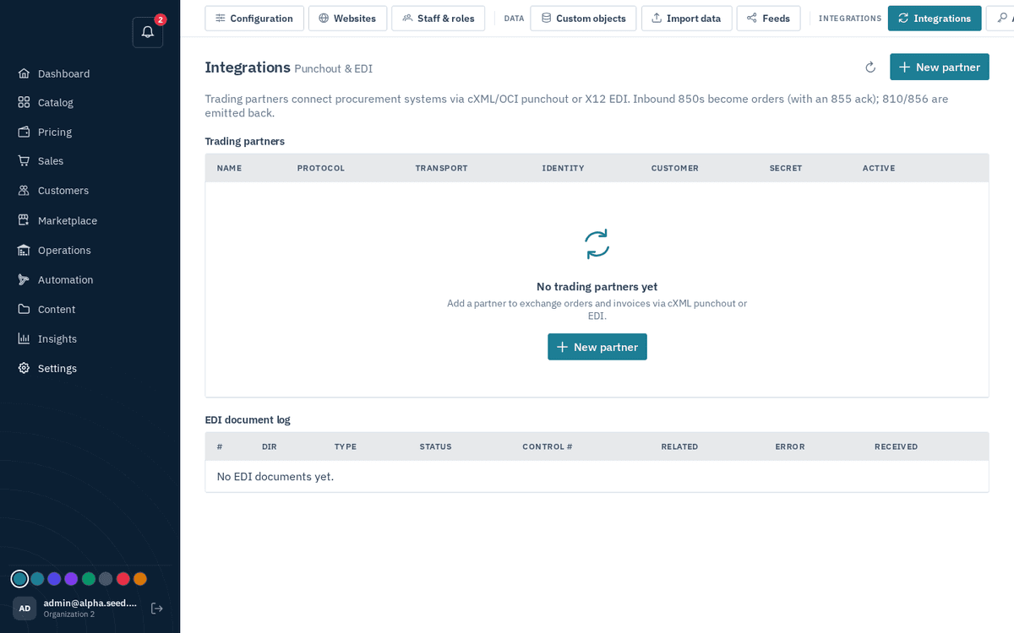The width and height of the screenshot is (1014, 633).
Task: Click the AD user avatar
Action: pyautogui.click(x=25, y=608)
